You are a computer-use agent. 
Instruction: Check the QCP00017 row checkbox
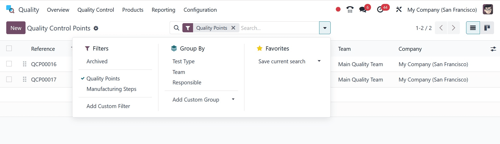(9, 79)
